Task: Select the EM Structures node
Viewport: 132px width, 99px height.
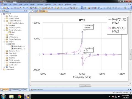Action: click(13, 37)
